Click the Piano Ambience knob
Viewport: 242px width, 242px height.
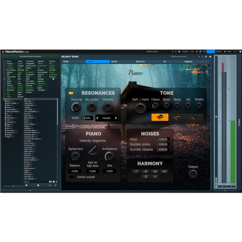109,156
